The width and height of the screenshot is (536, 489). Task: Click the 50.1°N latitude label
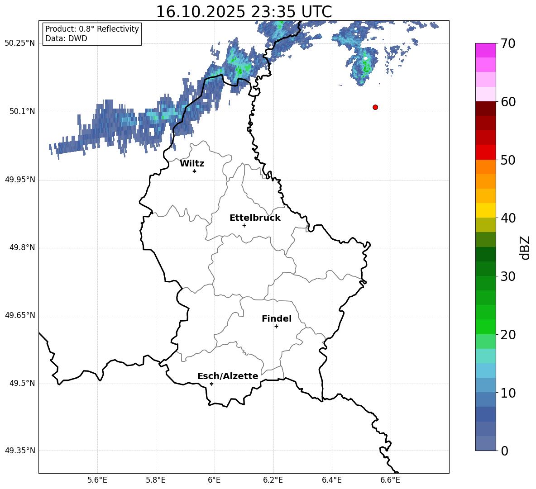click(x=23, y=111)
